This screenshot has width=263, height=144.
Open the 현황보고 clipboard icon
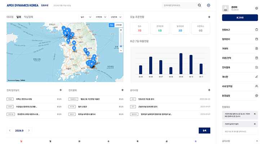click(x=257, y=30)
